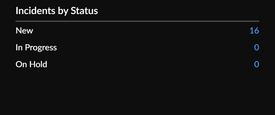Show incidents that are On Hold

click(x=256, y=64)
